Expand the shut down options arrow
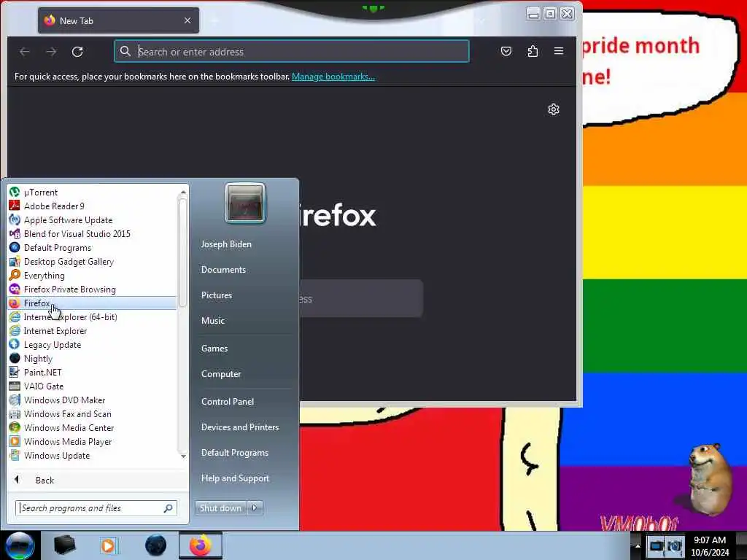The image size is (747, 560). (255, 508)
